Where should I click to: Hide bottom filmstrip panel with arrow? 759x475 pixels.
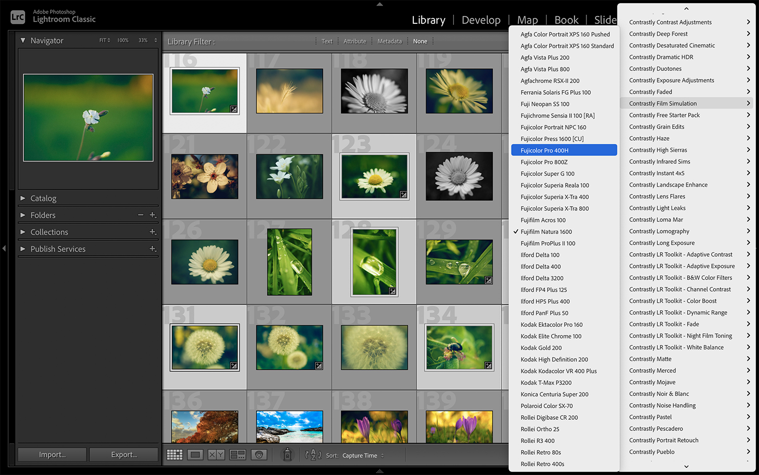(379, 471)
